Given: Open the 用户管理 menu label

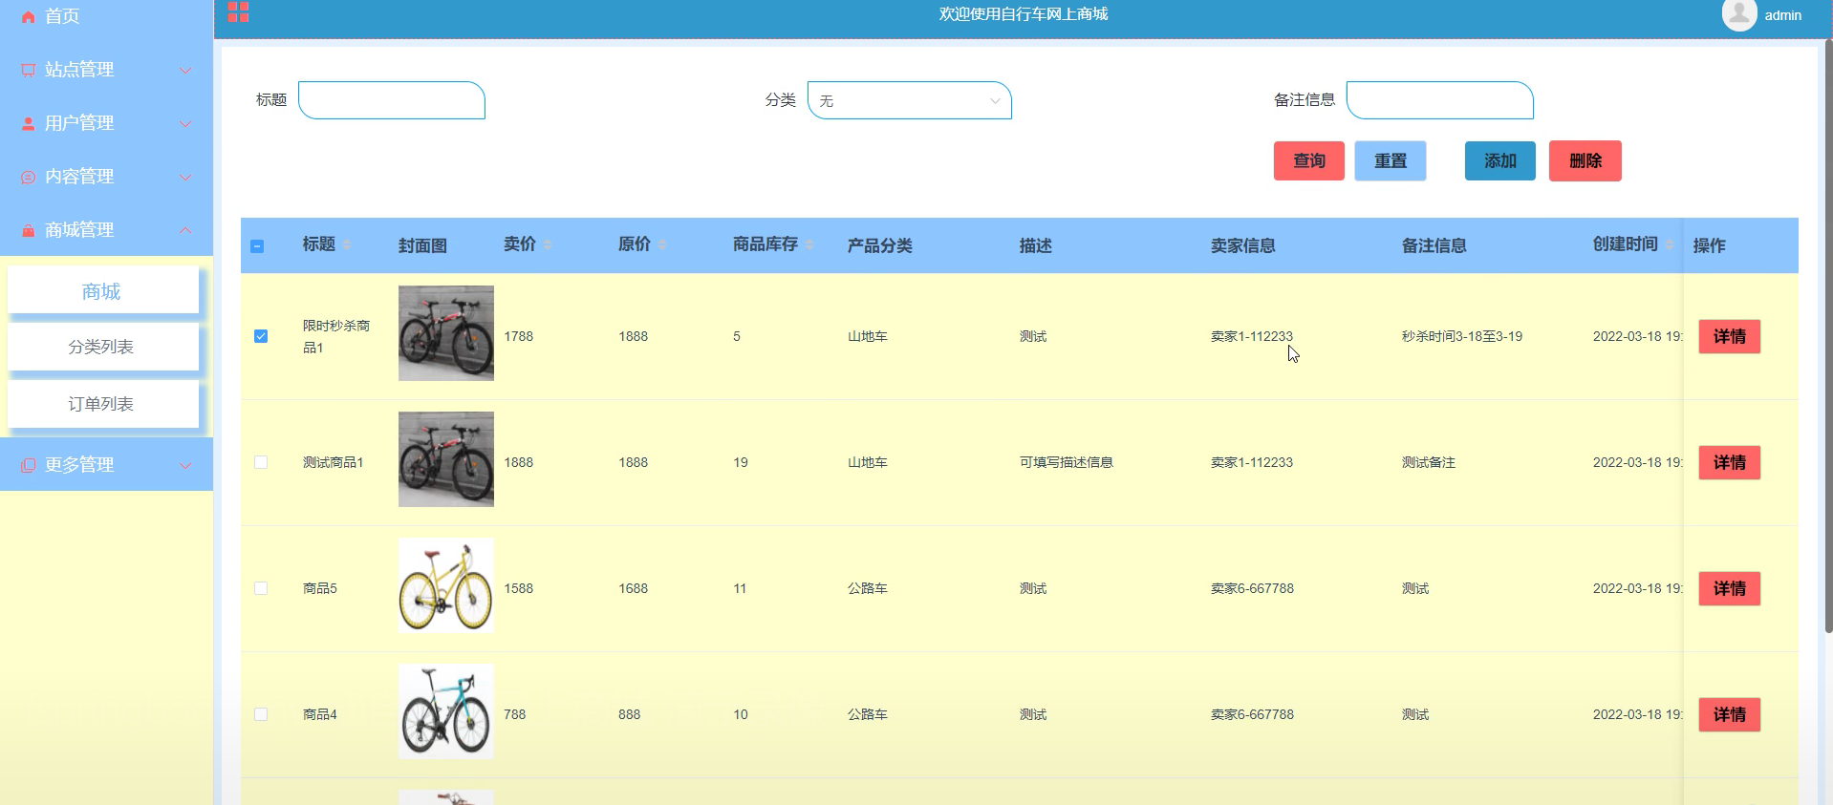Looking at the screenshot, I should pos(79,123).
